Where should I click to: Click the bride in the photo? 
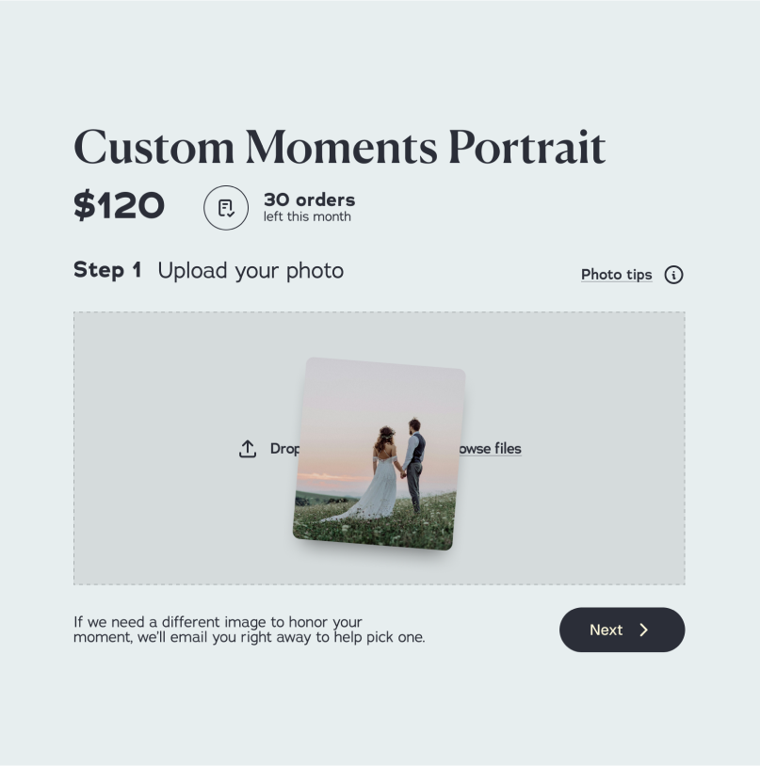point(382,475)
